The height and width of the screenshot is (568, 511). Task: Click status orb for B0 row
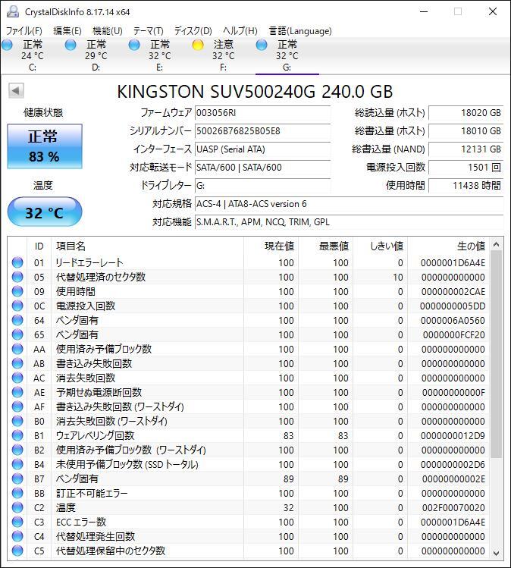coord(17,422)
